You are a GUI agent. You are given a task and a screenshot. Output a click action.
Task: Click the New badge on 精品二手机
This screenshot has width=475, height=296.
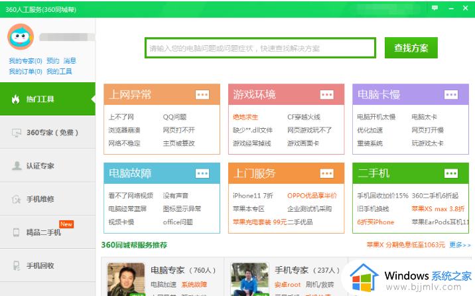coord(66,224)
